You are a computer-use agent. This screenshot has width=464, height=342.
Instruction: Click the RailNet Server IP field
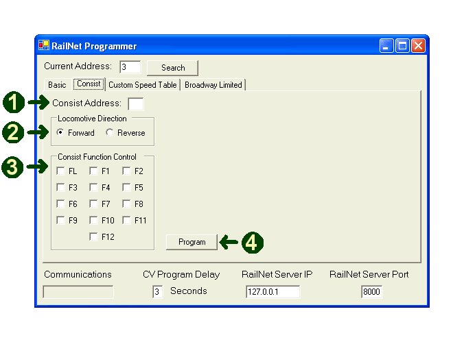[x=272, y=292]
